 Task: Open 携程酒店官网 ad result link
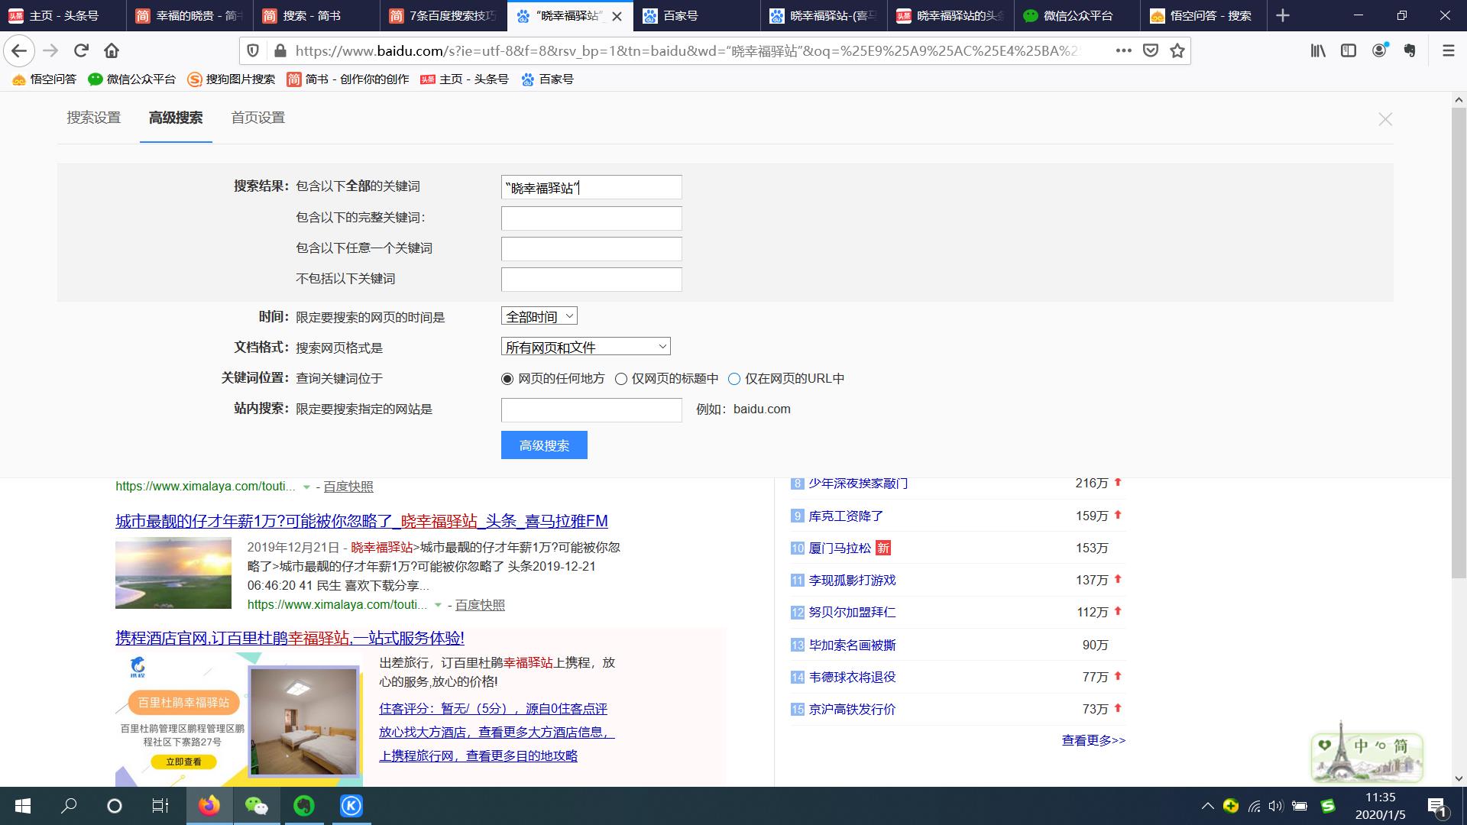(x=290, y=638)
